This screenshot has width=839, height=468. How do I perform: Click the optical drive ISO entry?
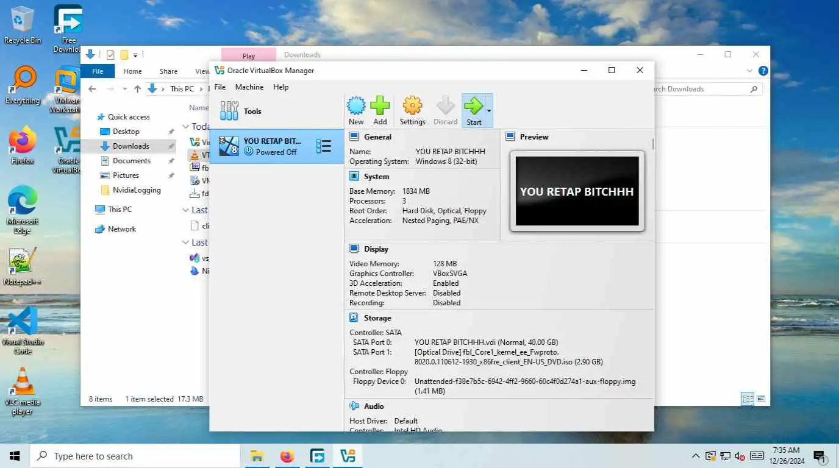pos(509,357)
